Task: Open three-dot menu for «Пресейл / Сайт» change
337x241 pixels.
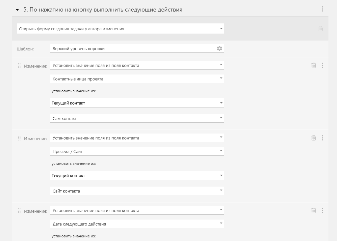Action: [323, 138]
